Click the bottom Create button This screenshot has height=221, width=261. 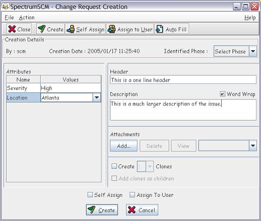[102, 210]
